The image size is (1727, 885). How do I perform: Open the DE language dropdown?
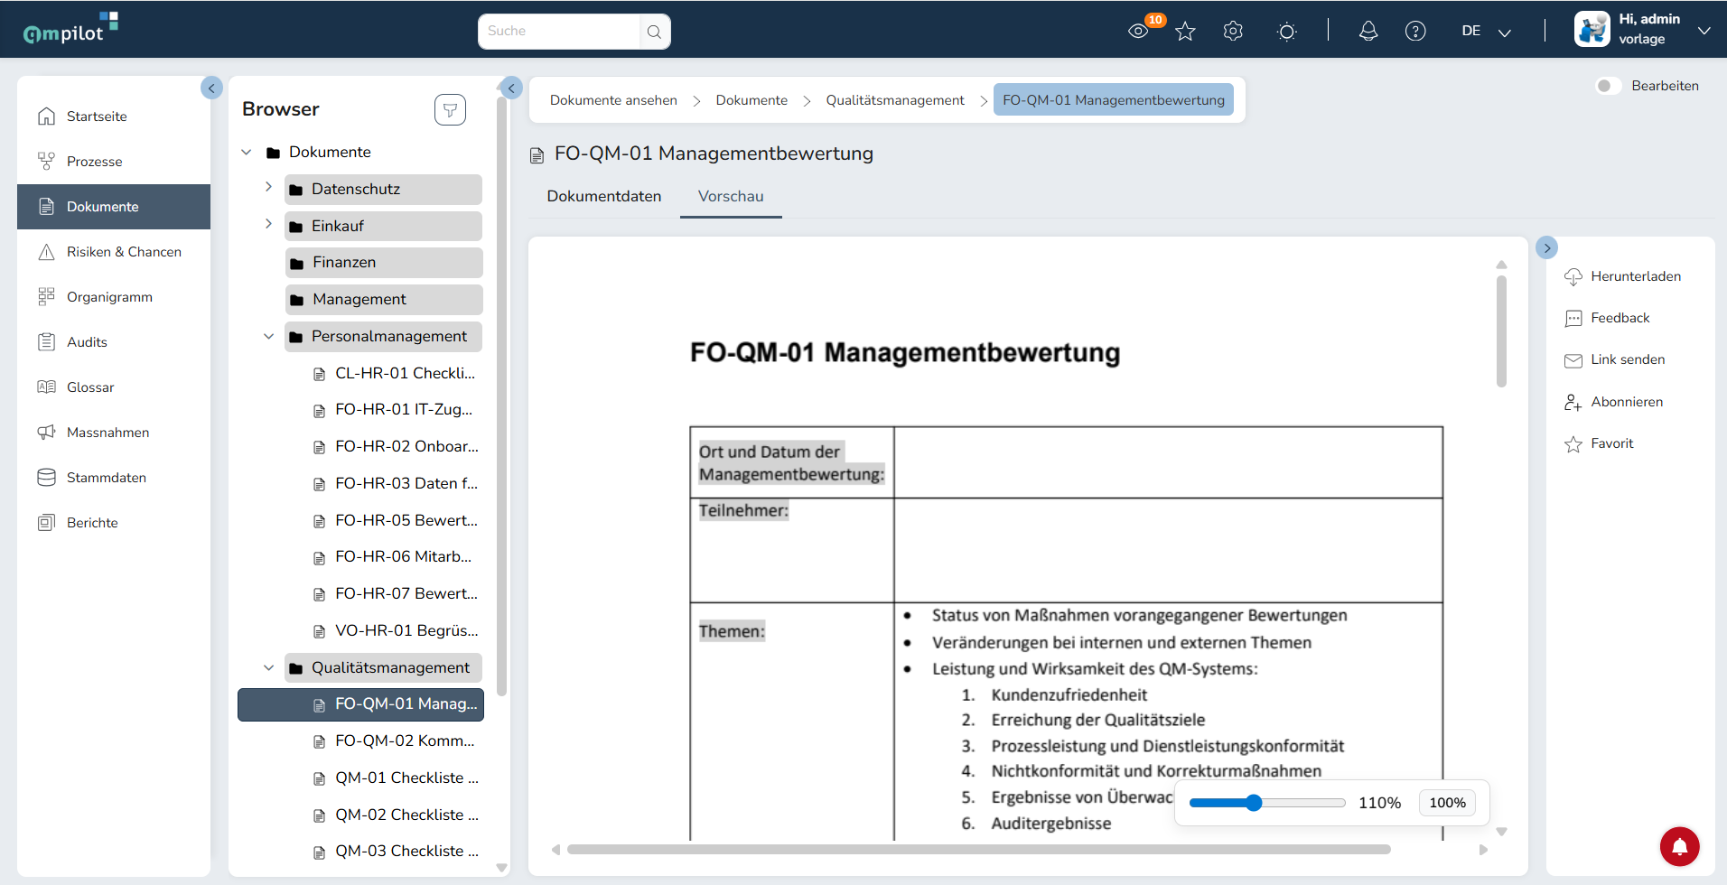point(1487,32)
